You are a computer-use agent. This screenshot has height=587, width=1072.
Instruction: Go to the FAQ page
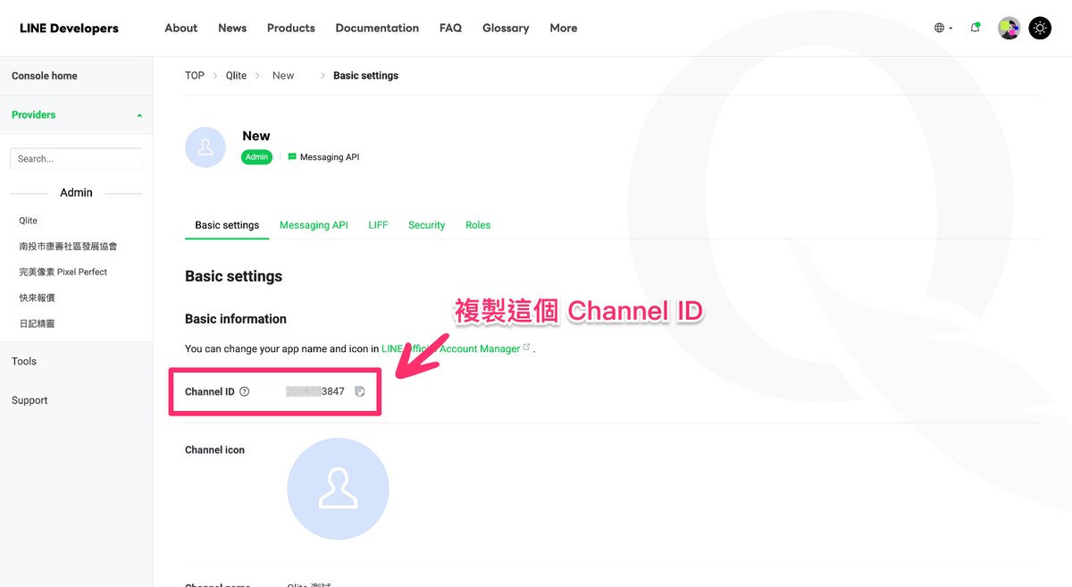click(450, 28)
